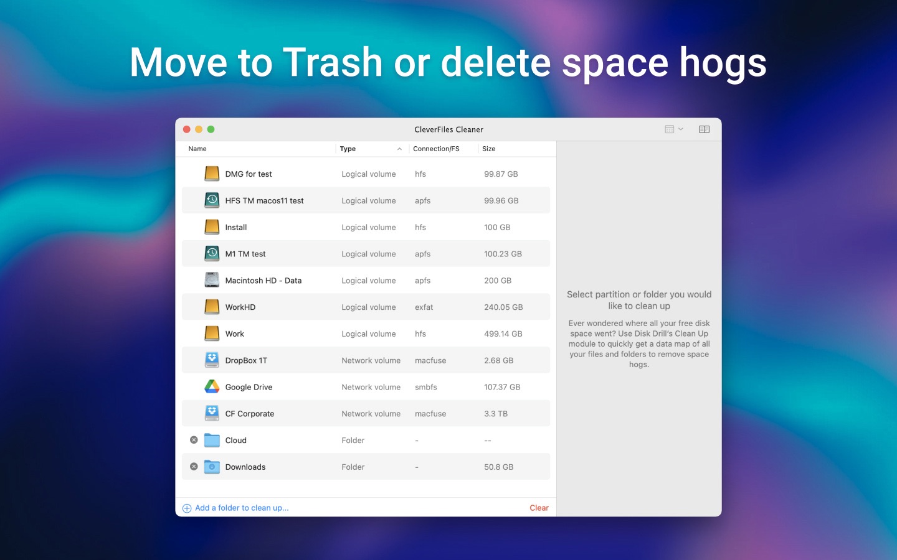Image resolution: width=897 pixels, height=560 pixels.
Task: Click the '3.3 TB' size value
Action: [x=496, y=414]
